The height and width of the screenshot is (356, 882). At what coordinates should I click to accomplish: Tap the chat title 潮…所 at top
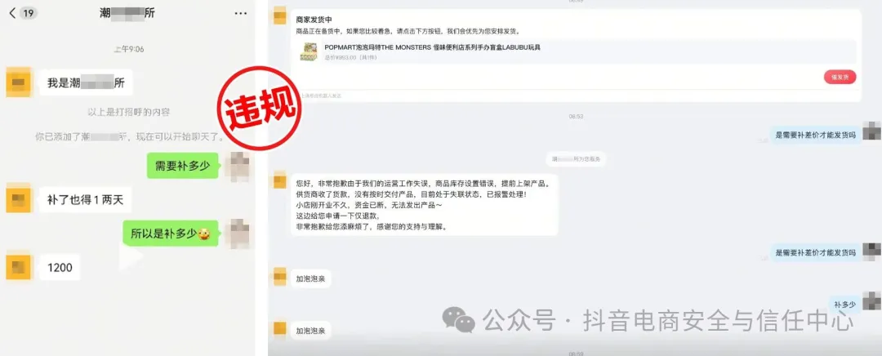coord(127,14)
